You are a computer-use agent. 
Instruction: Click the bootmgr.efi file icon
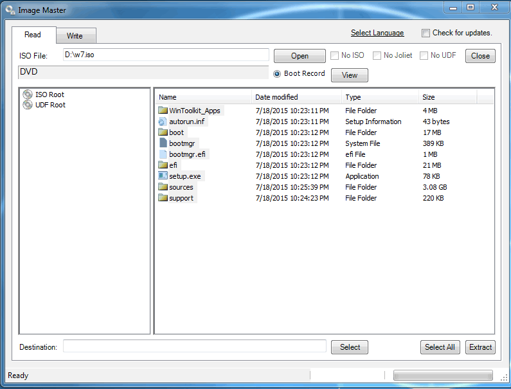pyautogui.click(x=163, y=154)
